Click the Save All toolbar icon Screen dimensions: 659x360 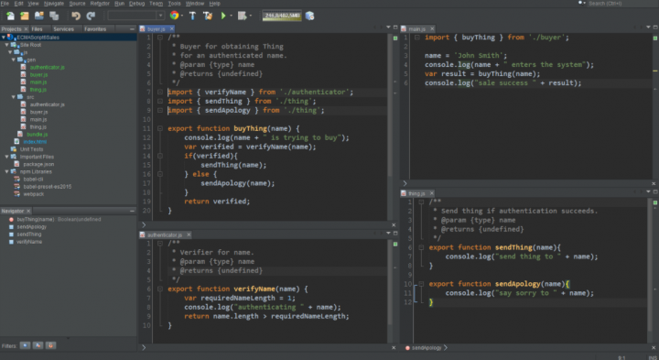coord(54,16)
